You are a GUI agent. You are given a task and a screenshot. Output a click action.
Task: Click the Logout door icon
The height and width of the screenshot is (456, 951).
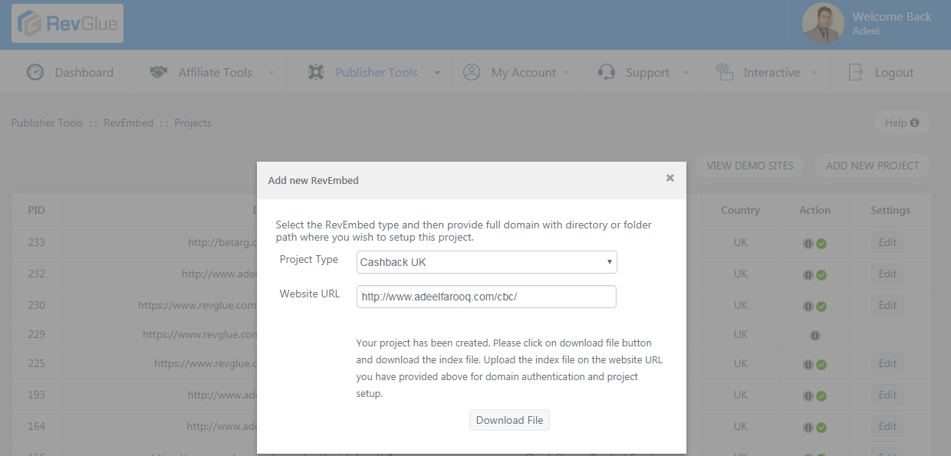856,72
